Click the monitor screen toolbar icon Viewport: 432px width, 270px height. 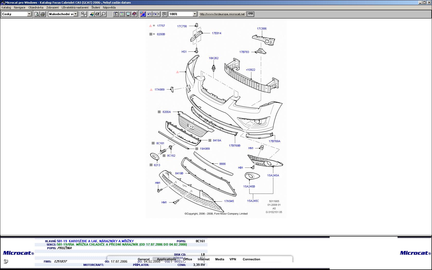pyautogui.click(x=128, y=14)
